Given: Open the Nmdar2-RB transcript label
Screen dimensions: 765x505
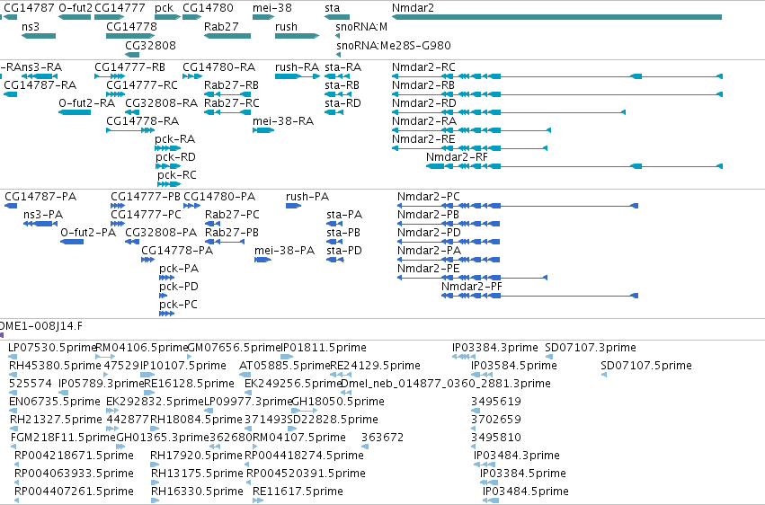Looking at the screenshot, I should coord(423,85).
